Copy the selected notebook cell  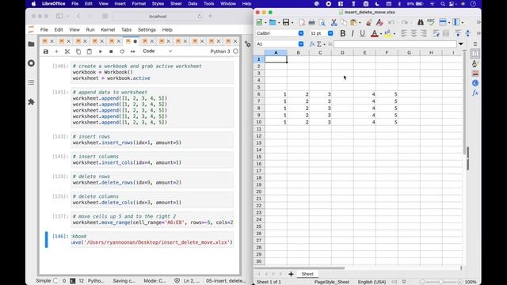point(78,51)
